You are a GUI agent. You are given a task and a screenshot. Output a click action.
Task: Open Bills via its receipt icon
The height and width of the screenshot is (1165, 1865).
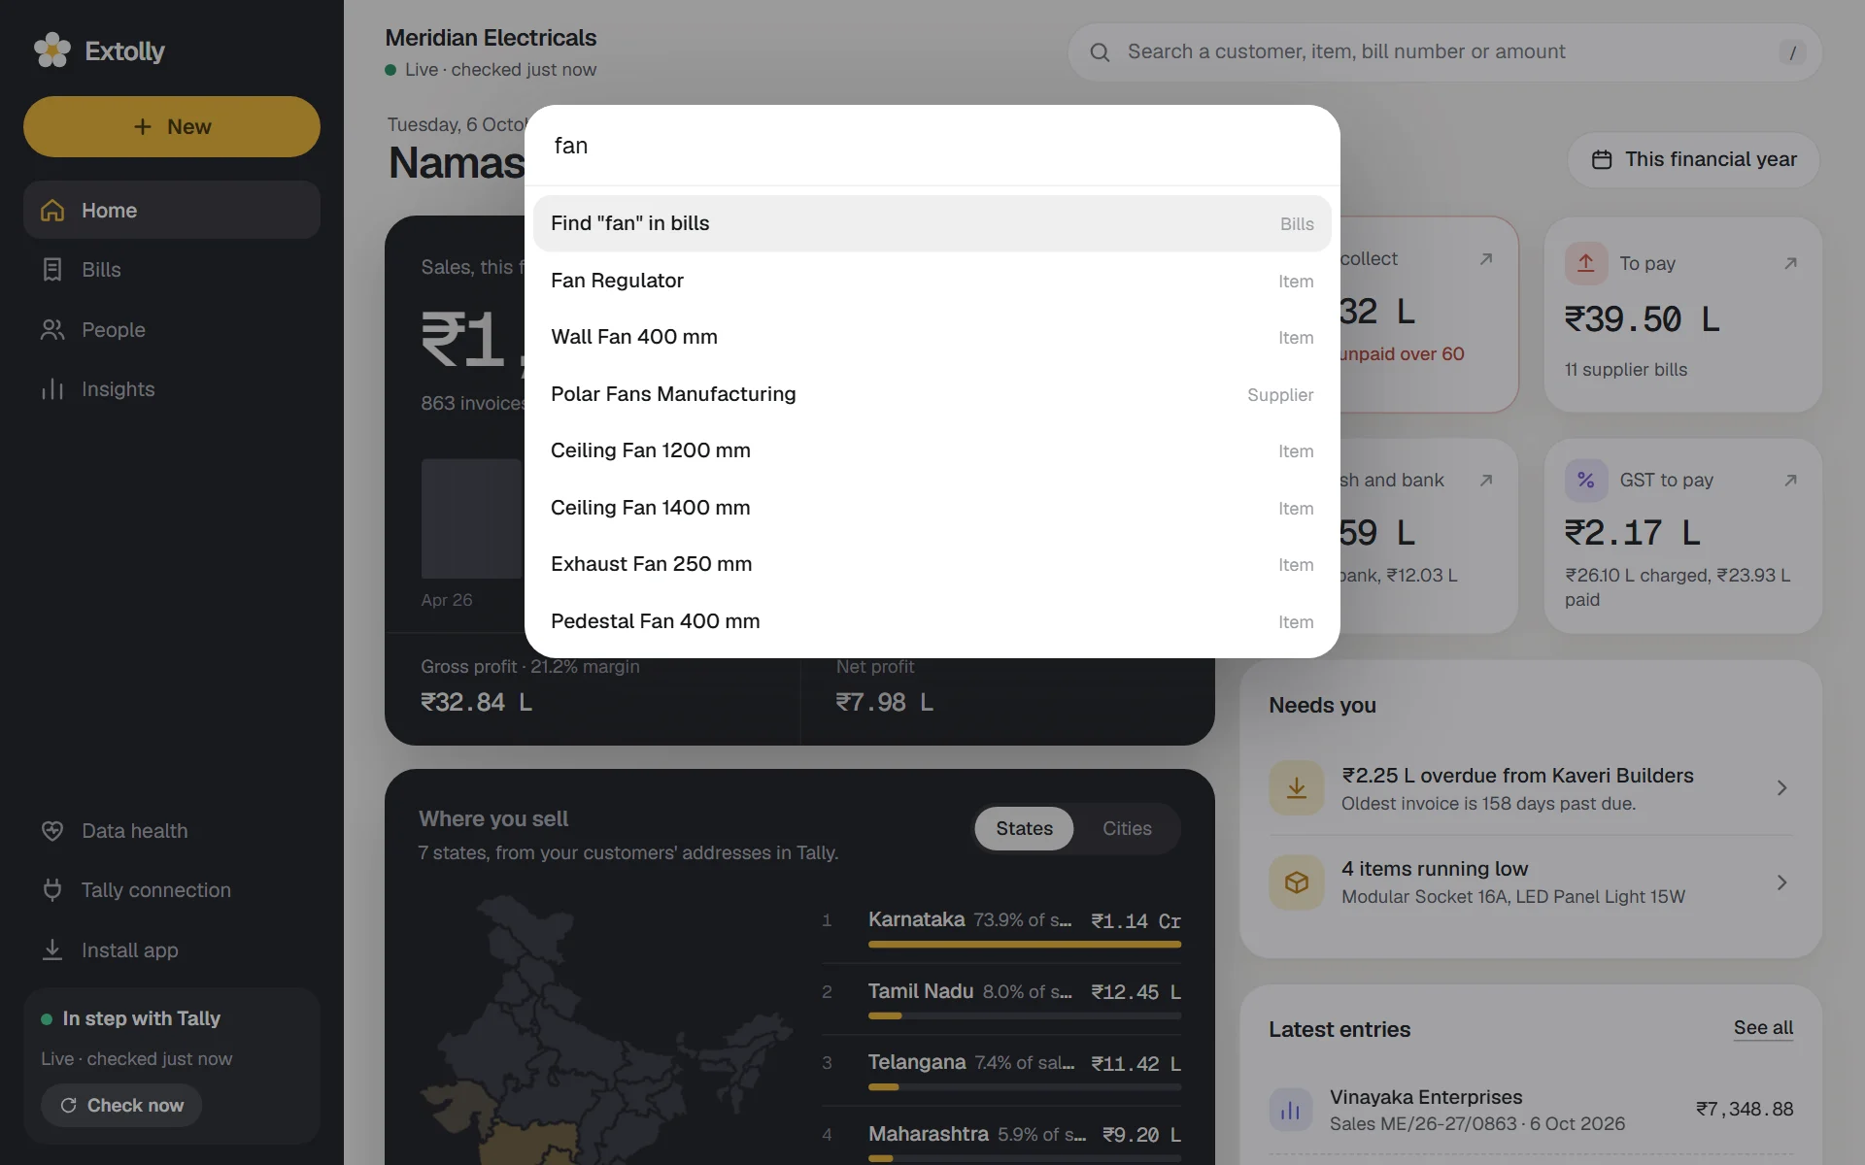pos(52,270)
